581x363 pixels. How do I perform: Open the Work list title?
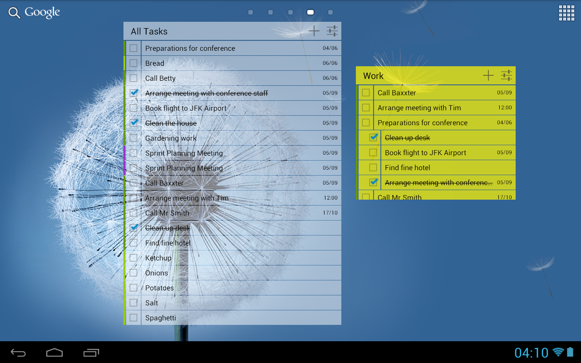pyautogui.click(x=373, y=76)
